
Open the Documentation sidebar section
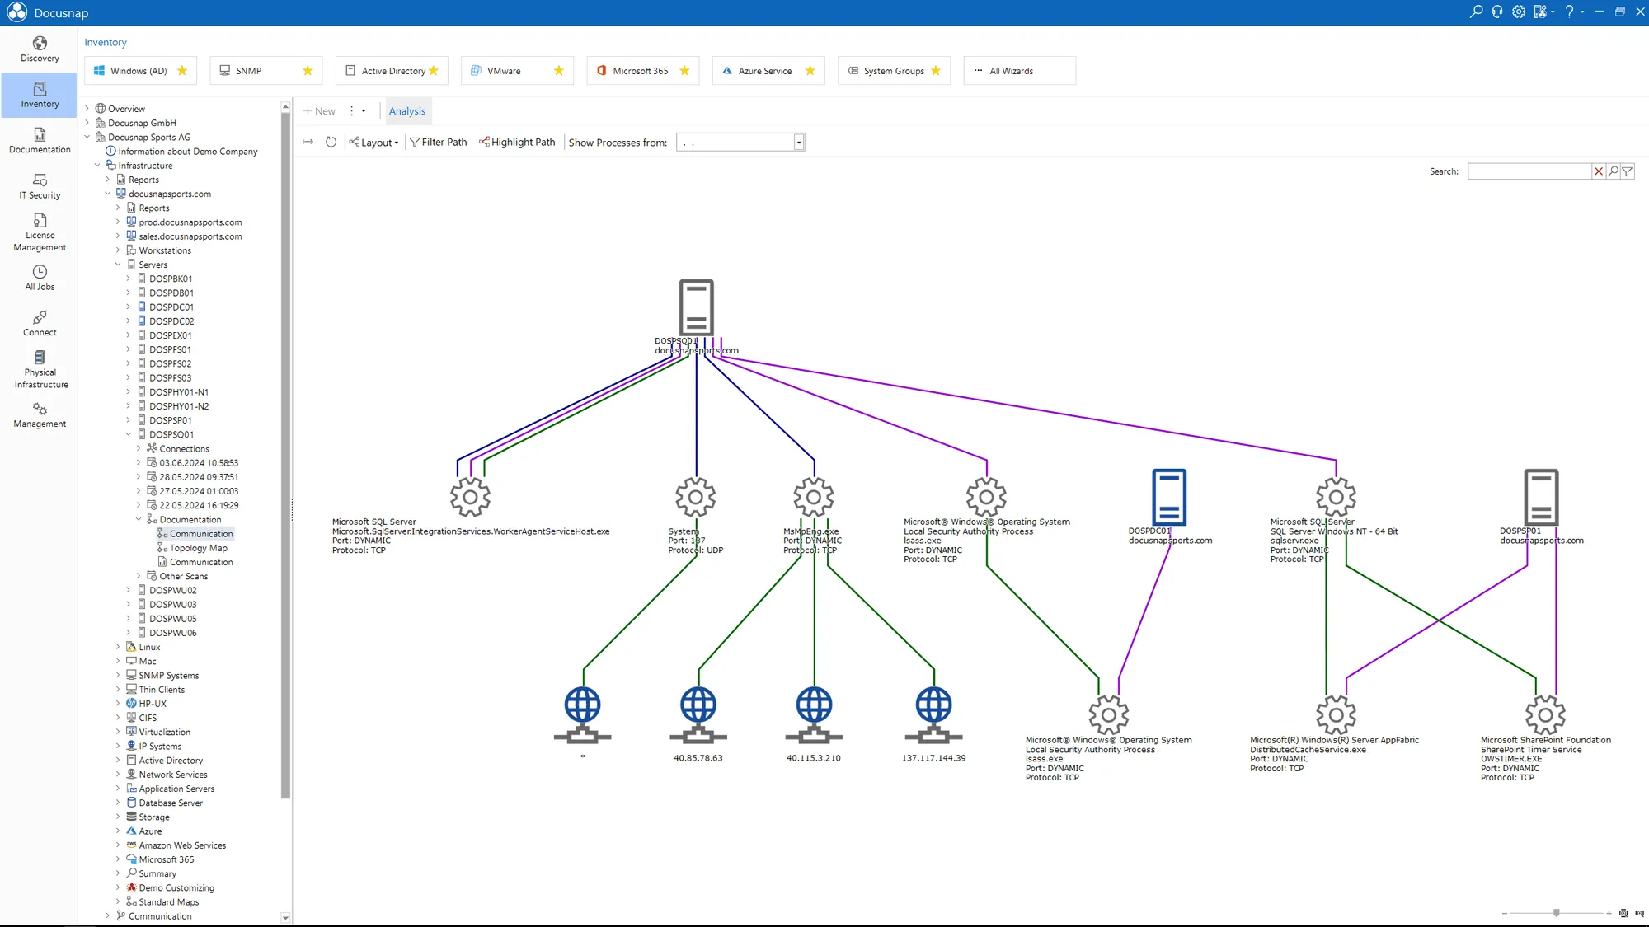click(x=40, y=141)
